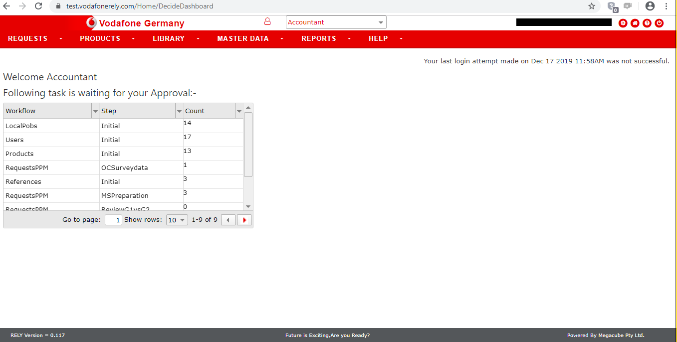677x342 pixels.
Task: Go forward with the browser forward arrow
Action: 22,6
